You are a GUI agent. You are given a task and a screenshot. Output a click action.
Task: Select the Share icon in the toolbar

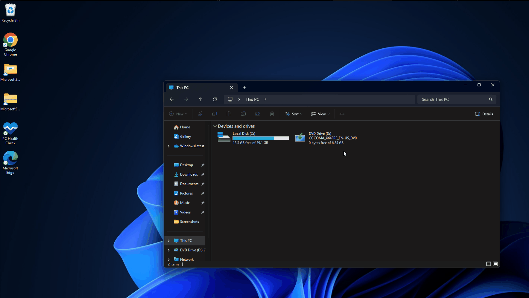pos(258,114)
